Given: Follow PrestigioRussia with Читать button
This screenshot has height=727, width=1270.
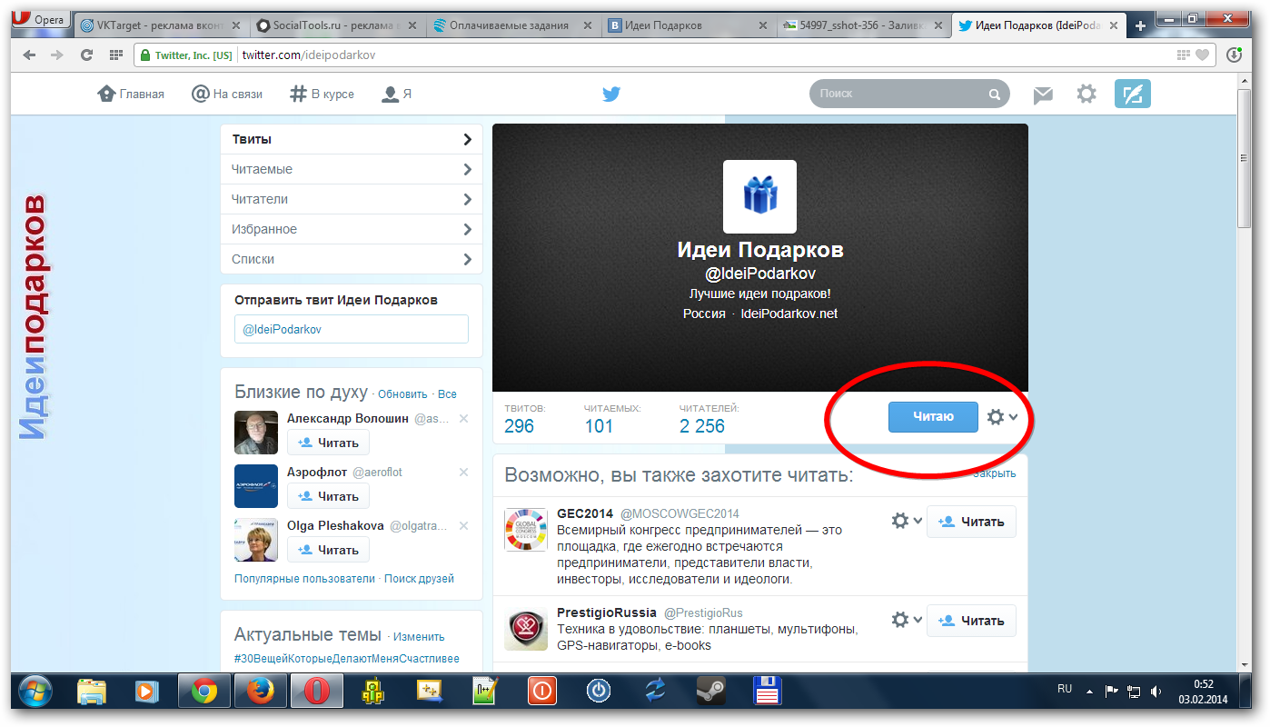Looking at the screenshot, I should [x=971, y=621].
